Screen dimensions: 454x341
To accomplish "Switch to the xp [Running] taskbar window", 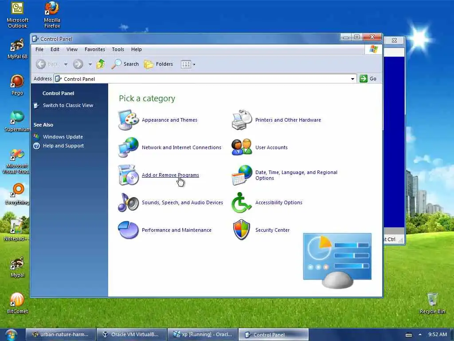I will (x=203, y=334).
